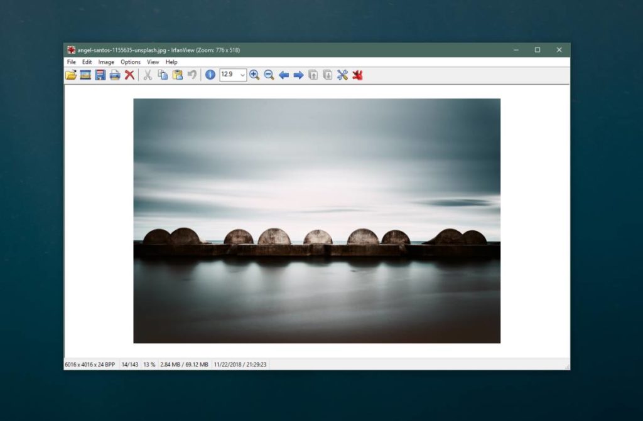Go to next image with the blue arrow
643x421 pixels.
click(298, 75)
